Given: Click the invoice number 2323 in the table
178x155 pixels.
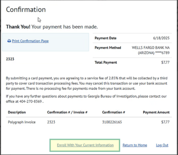Looking at the screenshot, I should click(51, 122).
